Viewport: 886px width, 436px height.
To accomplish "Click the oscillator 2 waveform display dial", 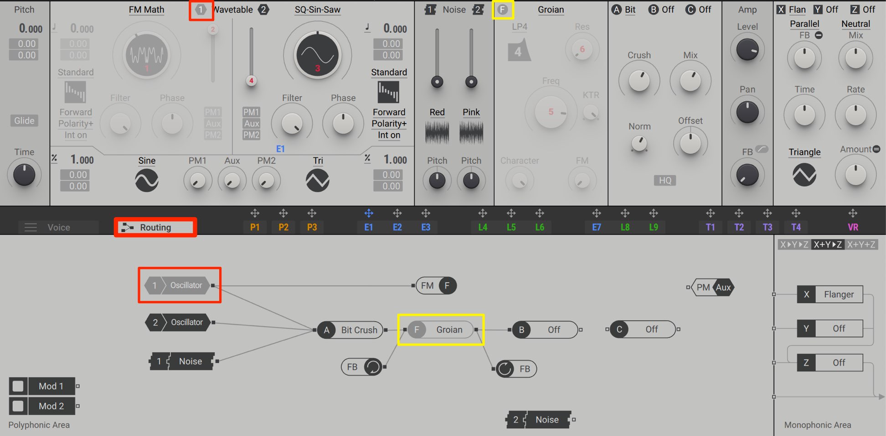I will pos(318,55).
